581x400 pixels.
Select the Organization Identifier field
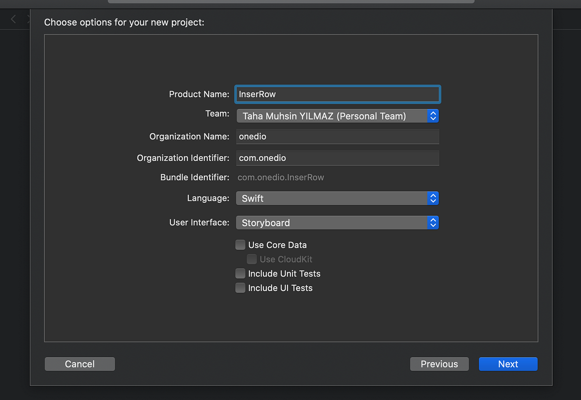337,158
